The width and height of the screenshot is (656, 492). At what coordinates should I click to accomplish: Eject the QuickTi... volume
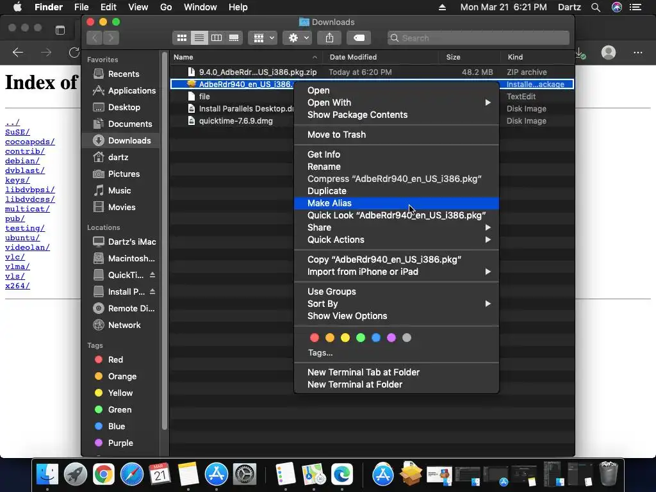[152, 275]
